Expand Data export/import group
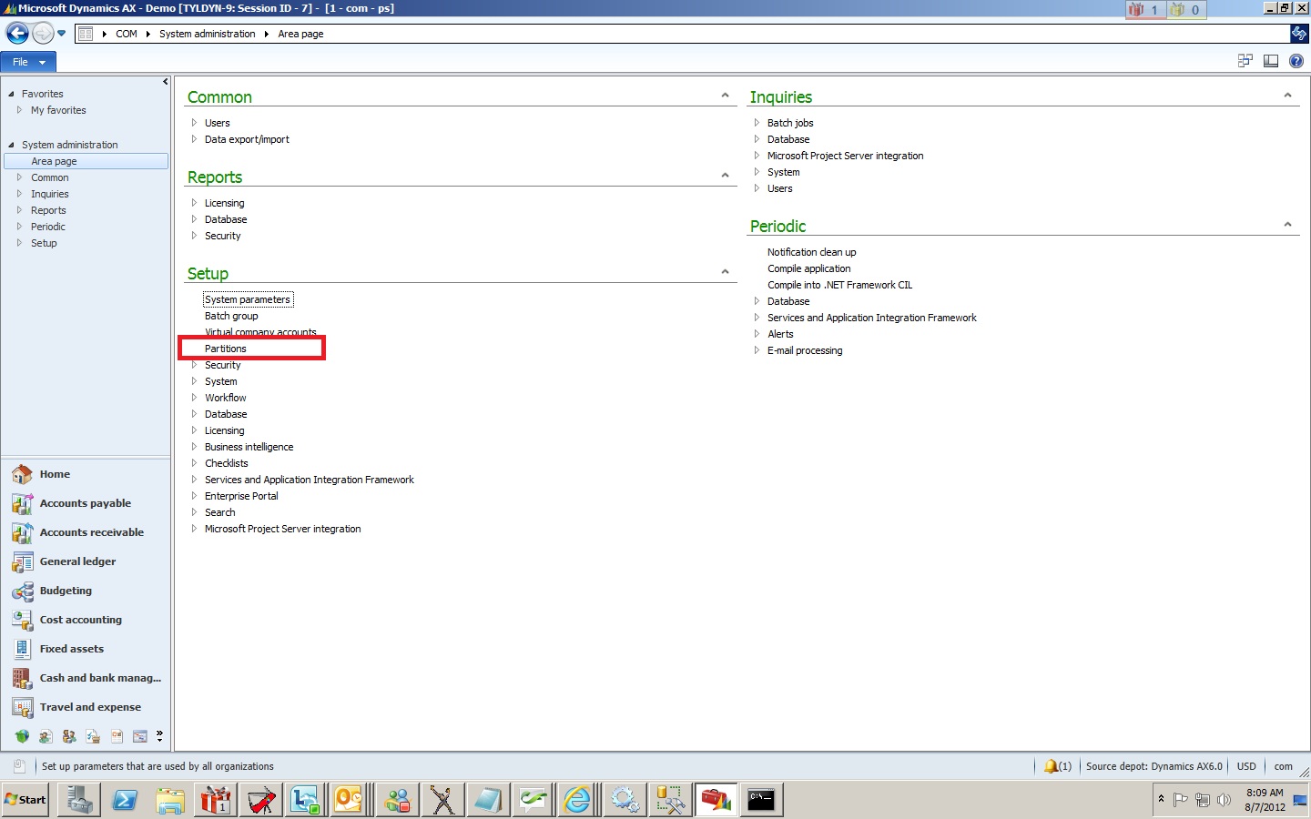1311x819 pixels. click(x=194, y=139)
